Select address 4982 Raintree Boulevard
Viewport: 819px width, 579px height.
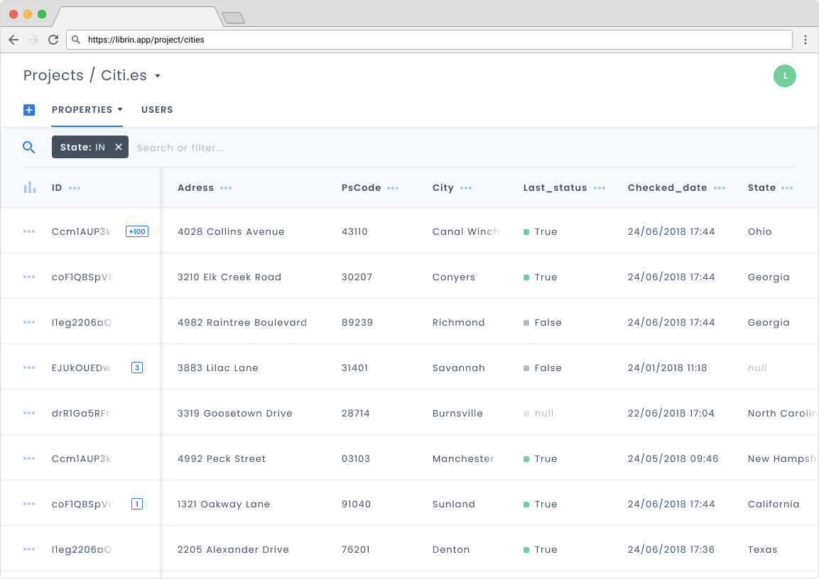tap(242, 322)
